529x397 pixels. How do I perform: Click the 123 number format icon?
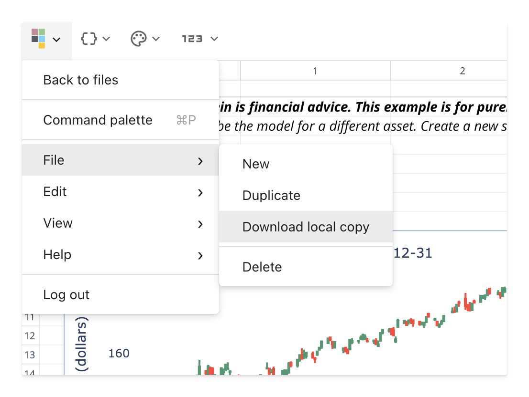(x=192, y=39)
